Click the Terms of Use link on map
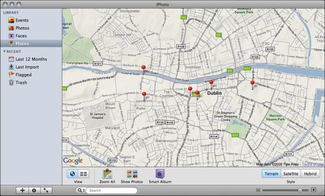Image resolution: width=325 pixels, height=196 pixels. 313,164
